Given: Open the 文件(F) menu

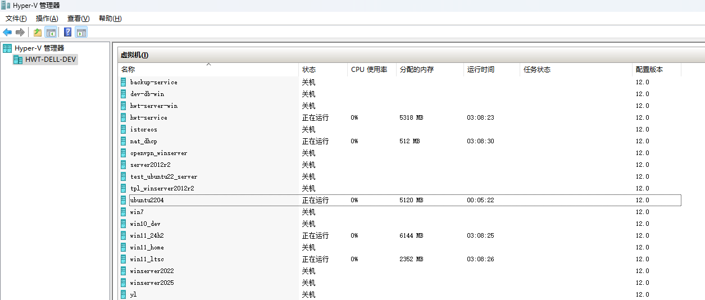Looking at the screenshot, I should (x=16, y=19).
